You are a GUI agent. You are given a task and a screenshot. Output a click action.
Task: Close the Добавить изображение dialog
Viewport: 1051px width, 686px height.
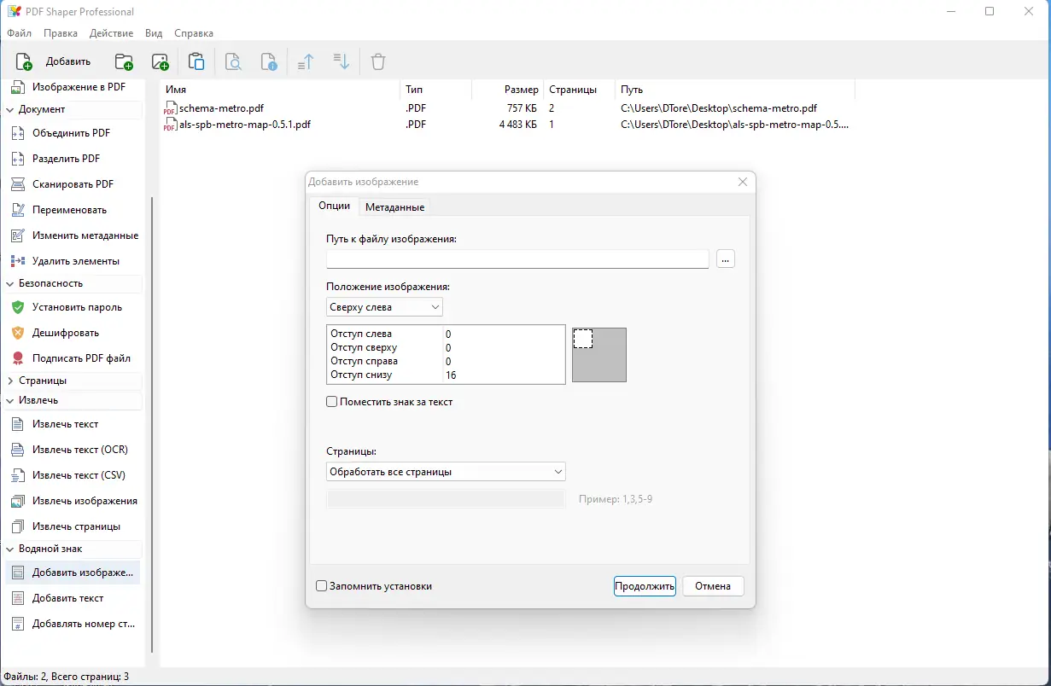[x=743, y=182]
